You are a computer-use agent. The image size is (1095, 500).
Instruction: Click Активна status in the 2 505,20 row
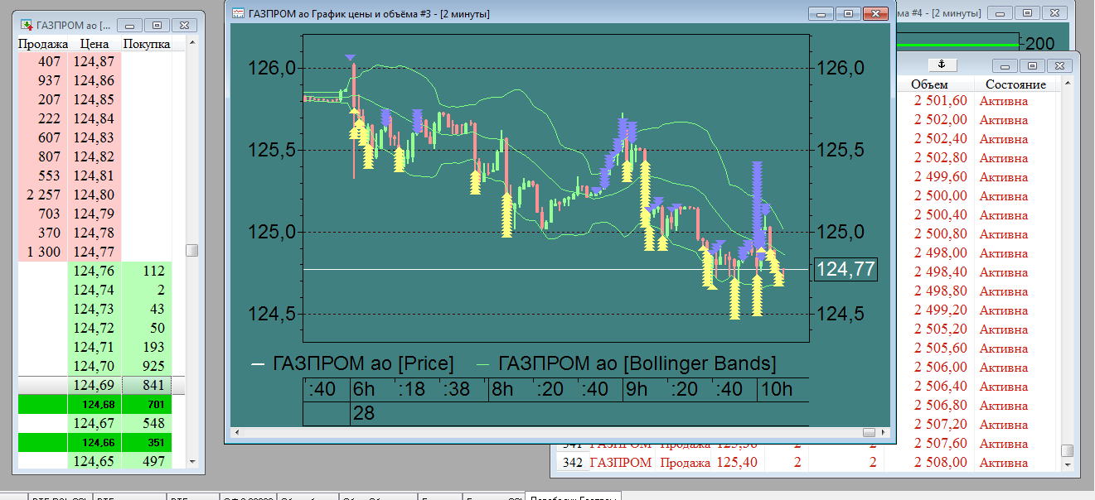(x=1003, y=329)
